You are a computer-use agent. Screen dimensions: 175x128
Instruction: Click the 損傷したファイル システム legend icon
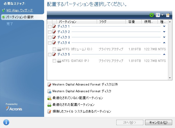coord(49,111)
